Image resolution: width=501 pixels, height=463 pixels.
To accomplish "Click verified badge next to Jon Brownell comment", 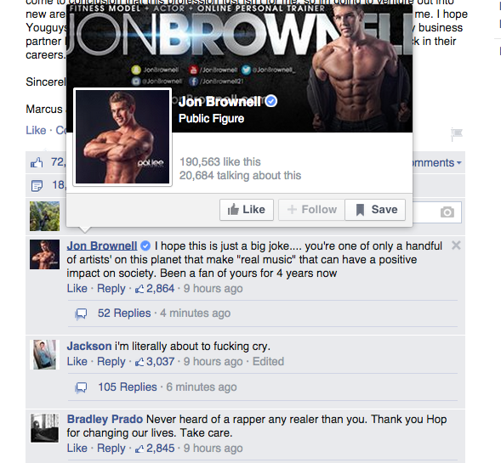I will point(145,246).
